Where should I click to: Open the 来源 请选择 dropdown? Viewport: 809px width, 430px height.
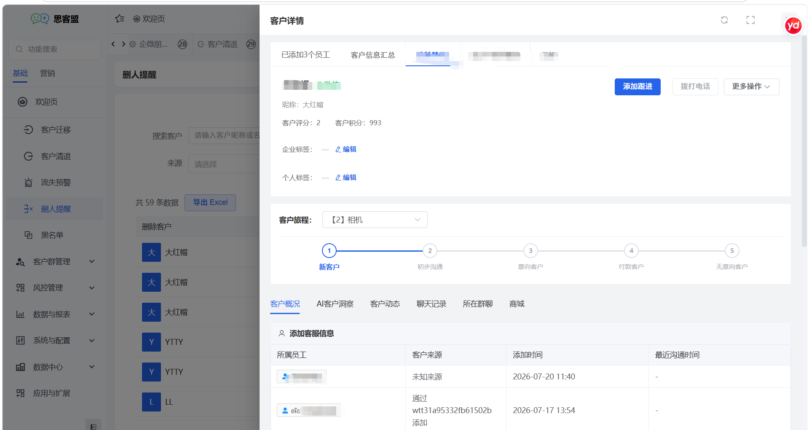[224, 164]
